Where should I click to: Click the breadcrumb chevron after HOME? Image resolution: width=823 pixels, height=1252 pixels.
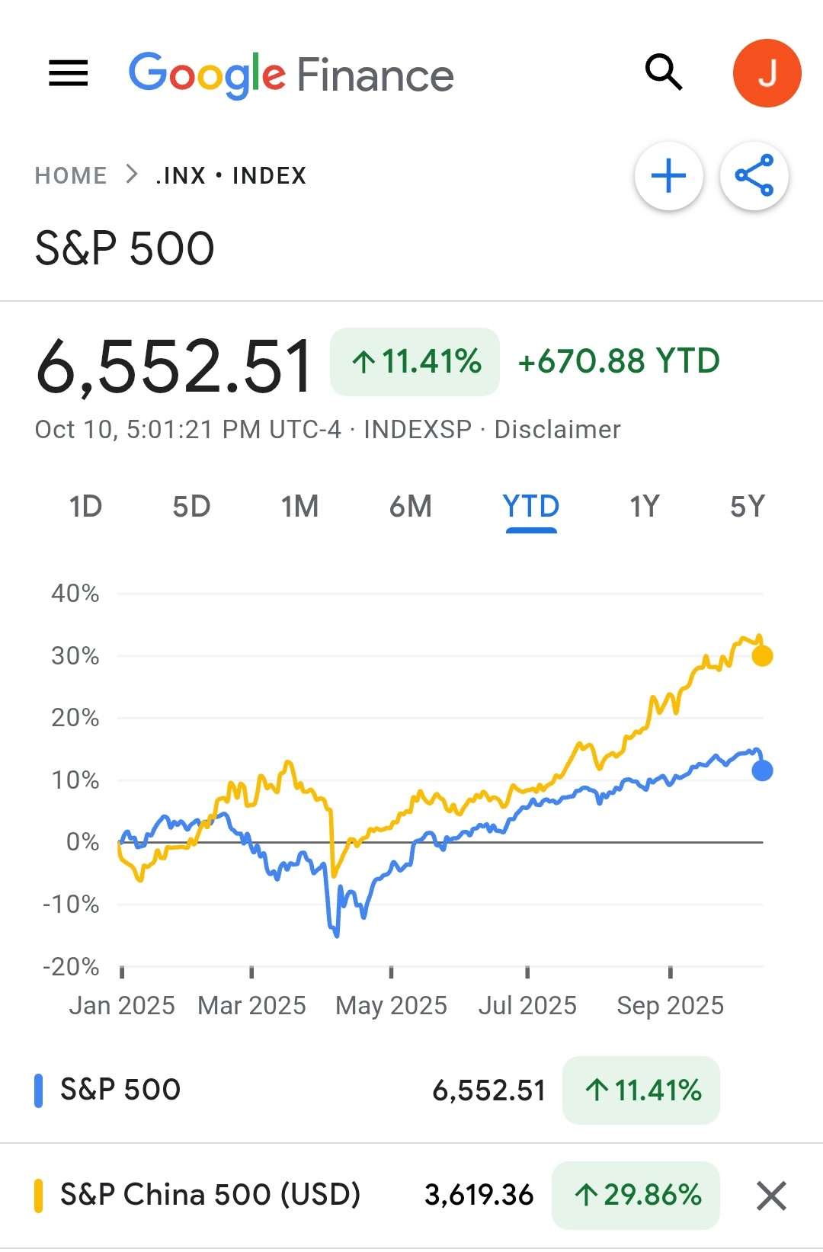(x=132, y=175)
